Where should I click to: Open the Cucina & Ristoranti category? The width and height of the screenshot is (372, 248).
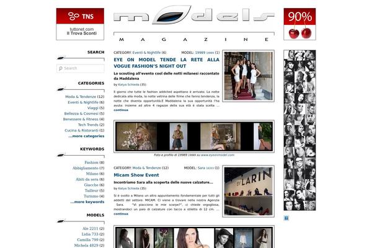click(x=81, y=130)
